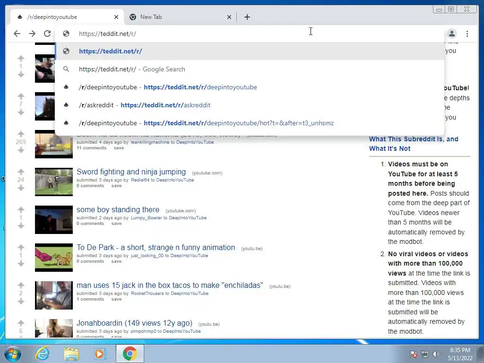Open Windows Explorer folder from the taskbar
484x363 pixels.
pos(71,354)
